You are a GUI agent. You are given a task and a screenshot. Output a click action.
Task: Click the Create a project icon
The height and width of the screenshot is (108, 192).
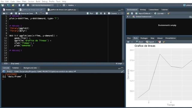point(8,5)
